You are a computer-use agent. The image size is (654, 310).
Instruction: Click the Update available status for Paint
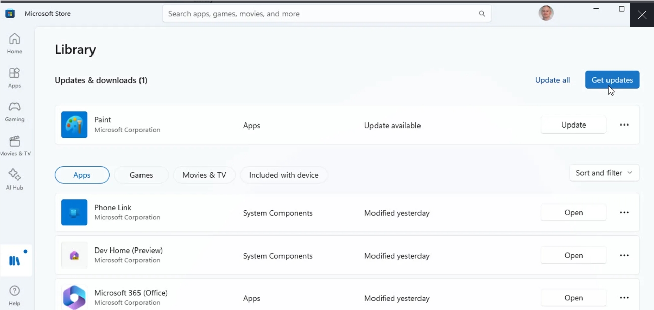(392, 125)
